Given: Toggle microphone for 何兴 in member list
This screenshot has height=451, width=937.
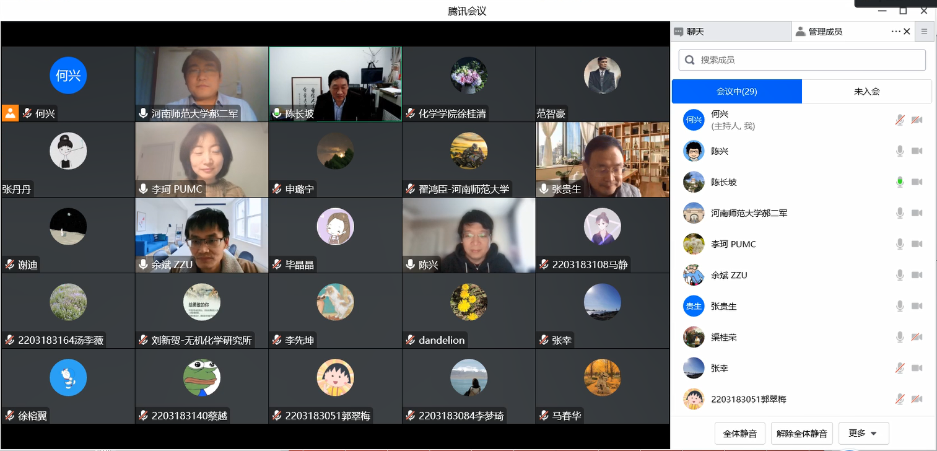Looking at the screenshot, I should tap(900, 120).
